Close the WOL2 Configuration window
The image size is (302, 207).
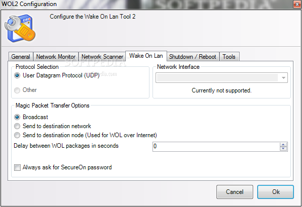click(x=297, y=4)
